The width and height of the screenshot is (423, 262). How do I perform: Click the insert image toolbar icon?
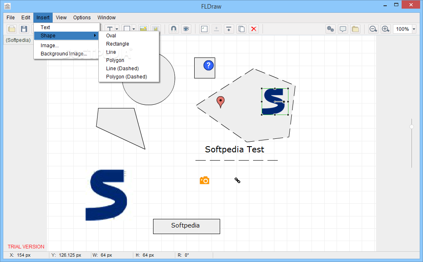(x=144, y=29)
